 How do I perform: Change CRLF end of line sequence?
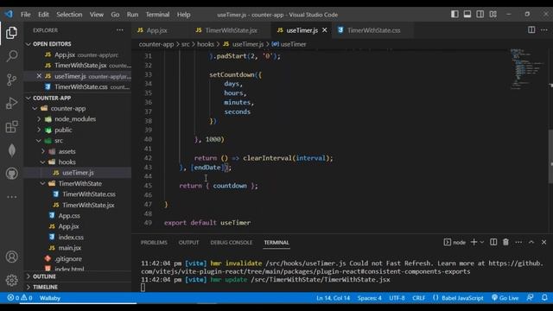click(418, 298)
